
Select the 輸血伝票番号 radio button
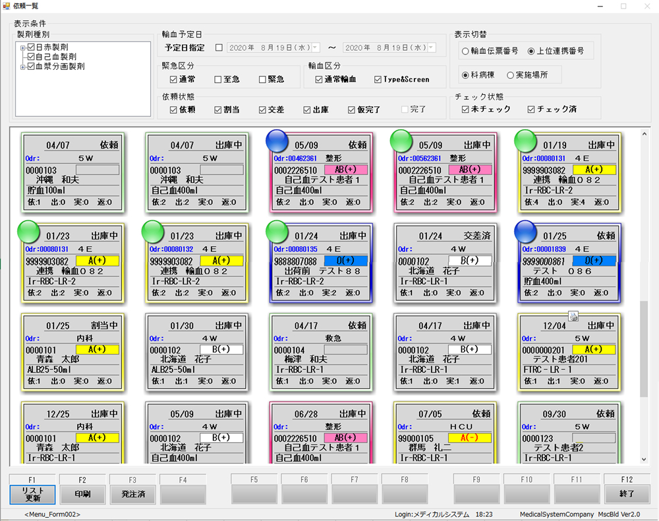(466, 51)
